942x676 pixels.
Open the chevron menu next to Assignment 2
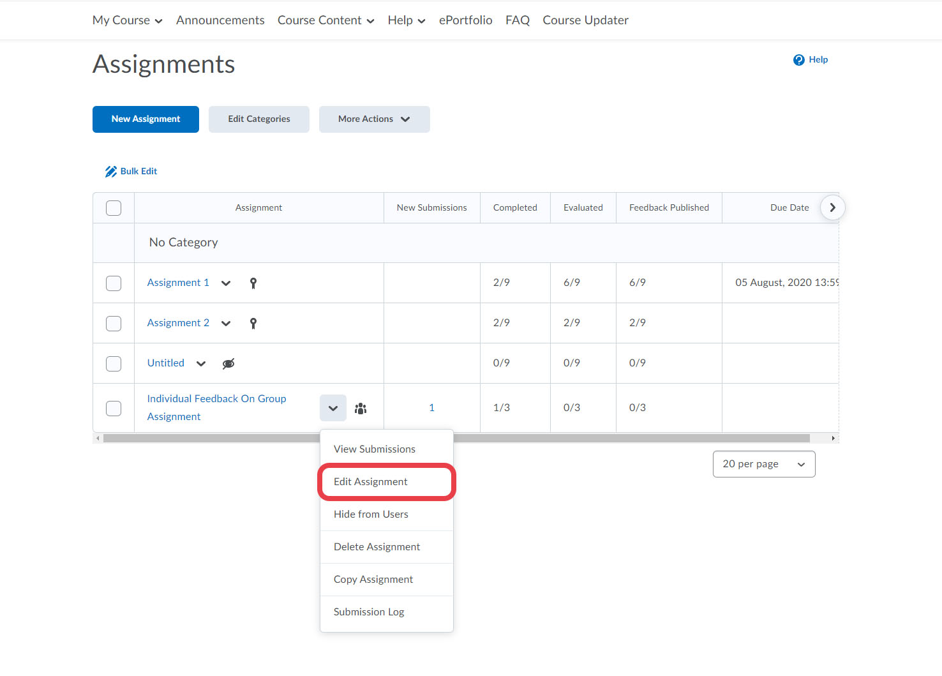click(226, 324)
